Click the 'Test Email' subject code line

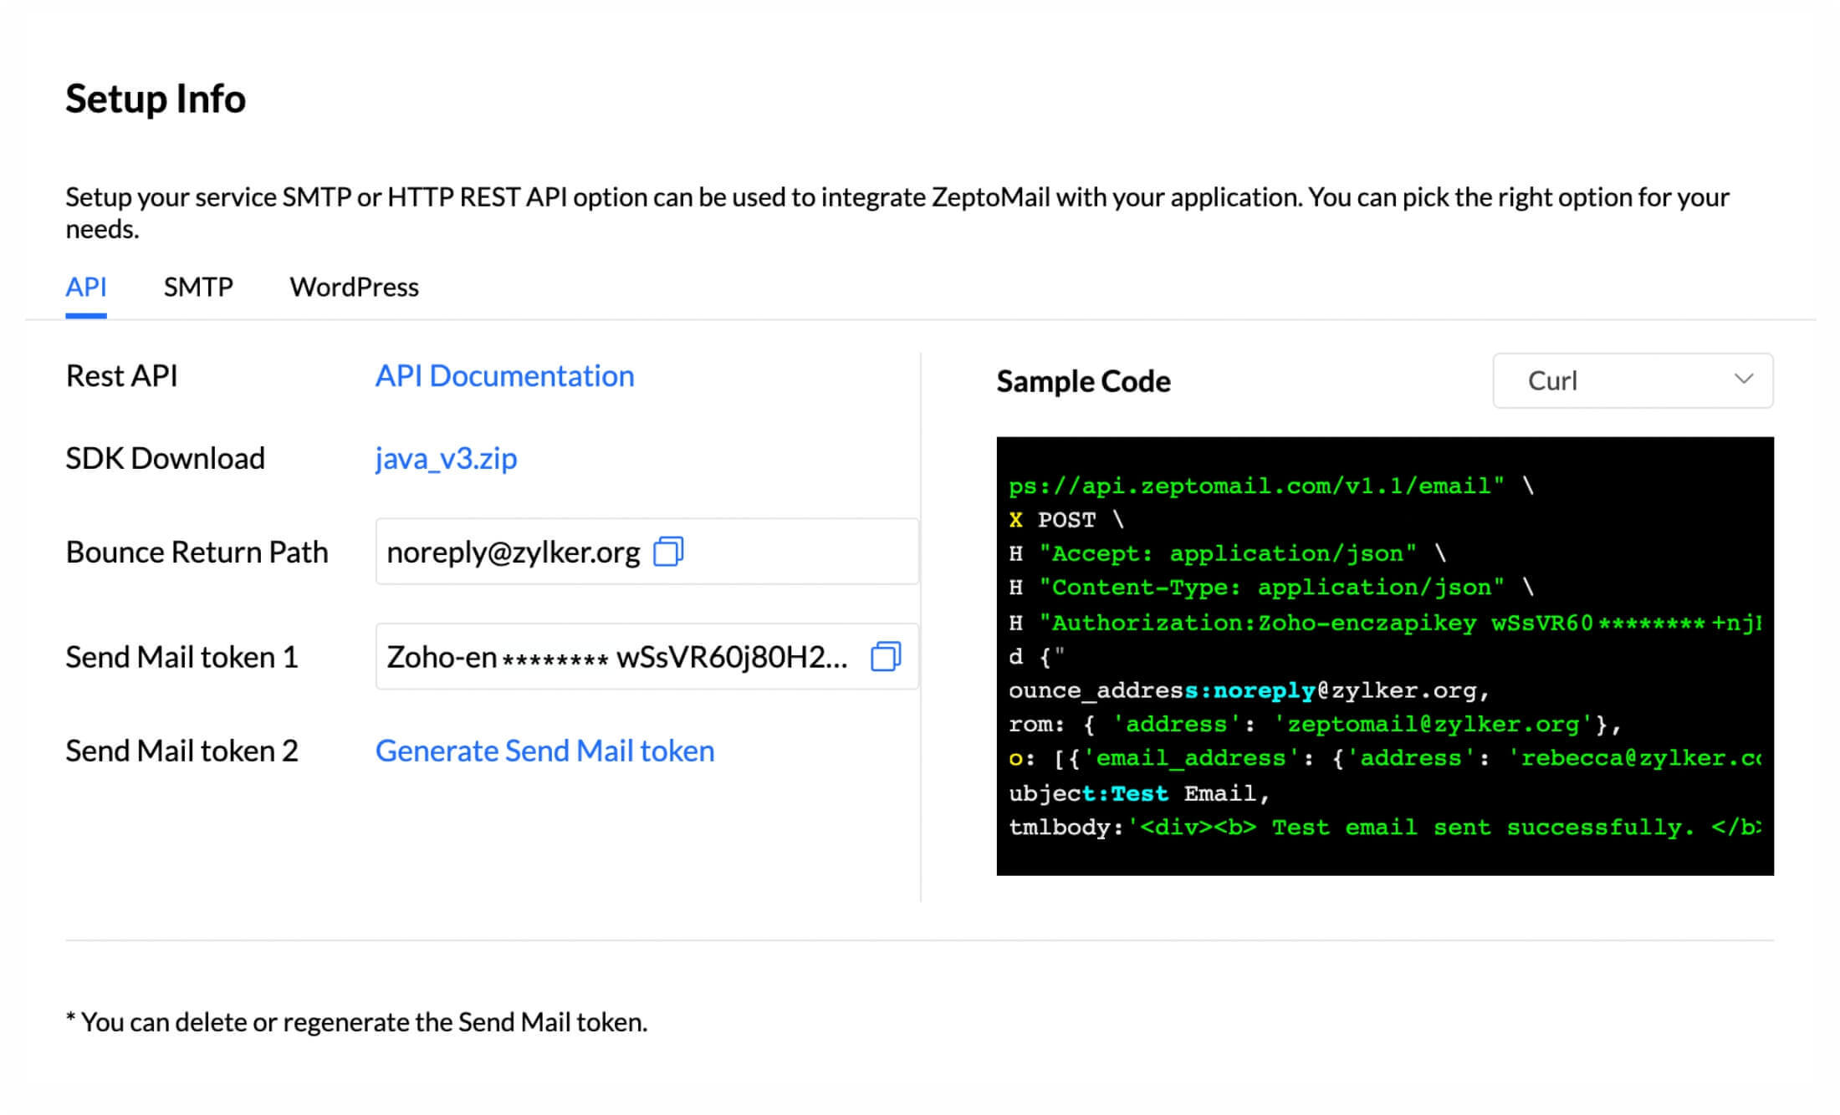point(1139,793)
